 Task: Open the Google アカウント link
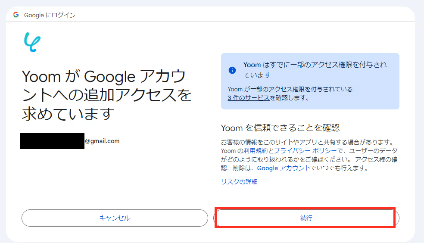(x=284, y=168)
